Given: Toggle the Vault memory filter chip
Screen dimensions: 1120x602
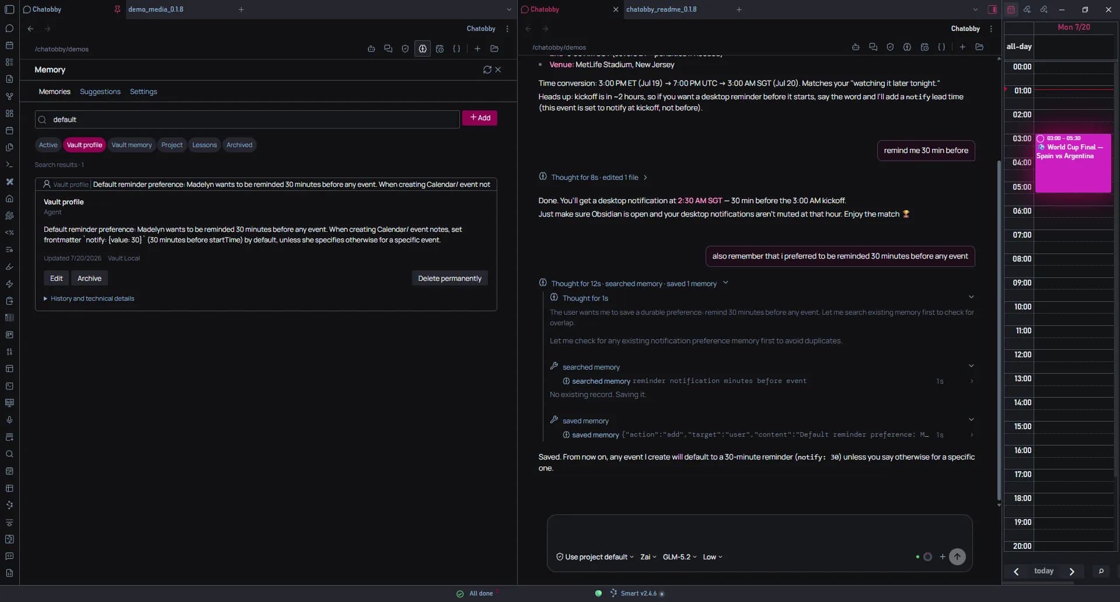Looking at the screenshot, I should pos(131,145).
